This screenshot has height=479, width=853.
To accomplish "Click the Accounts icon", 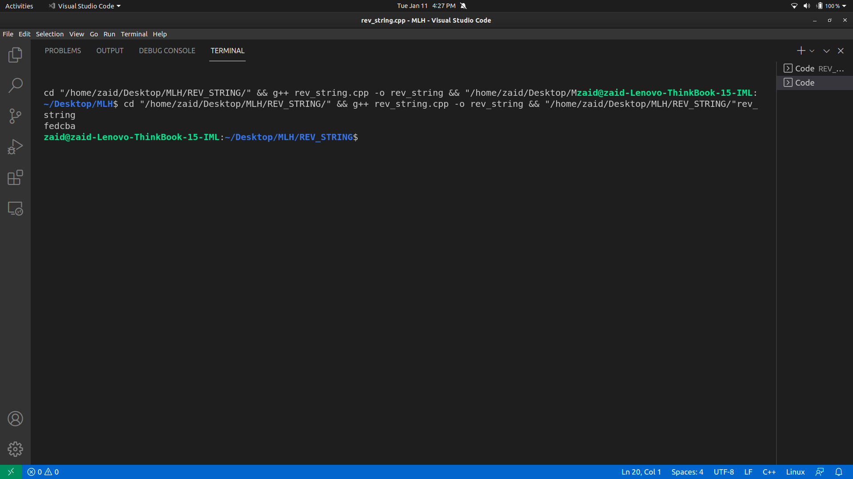I will pos(15,419).
